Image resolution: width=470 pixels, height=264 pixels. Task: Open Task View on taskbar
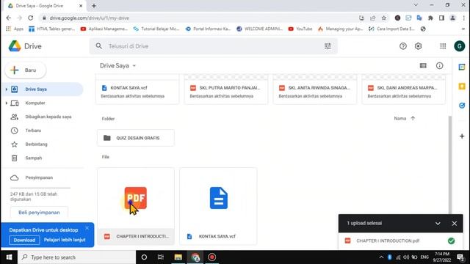point(161,257)
